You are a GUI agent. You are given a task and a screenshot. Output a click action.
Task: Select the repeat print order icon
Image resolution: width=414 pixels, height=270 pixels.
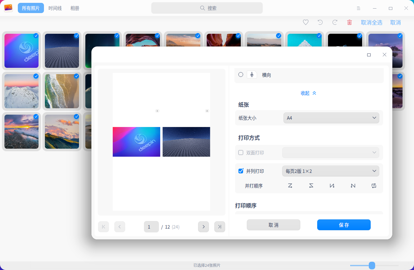pos(374,186)
